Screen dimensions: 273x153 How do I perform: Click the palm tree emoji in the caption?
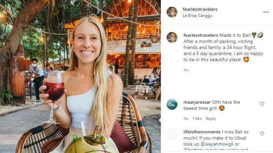pos(254,35)
